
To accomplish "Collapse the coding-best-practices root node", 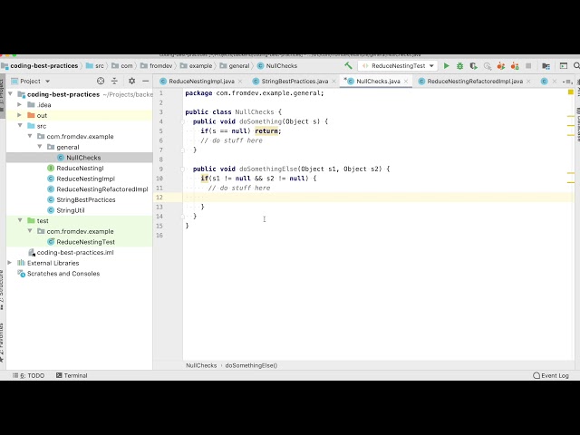I will pyautogui.click(x=10, y=94).
